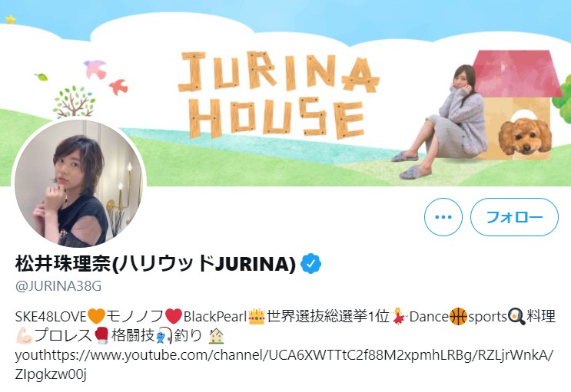Click the フォロー follow button
The height and width of the screenshot is (392, 571).
514,217
